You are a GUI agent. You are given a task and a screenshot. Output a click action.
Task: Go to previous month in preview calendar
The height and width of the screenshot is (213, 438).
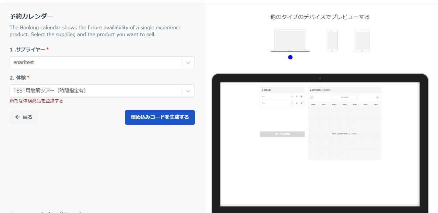pos(312,97)
